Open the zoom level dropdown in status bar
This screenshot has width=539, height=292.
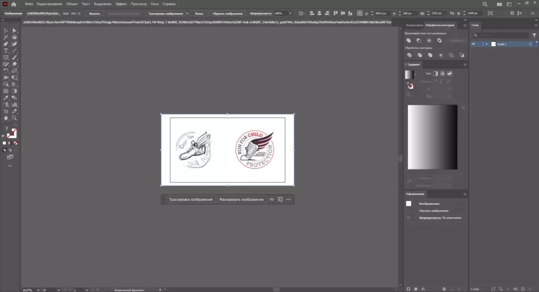38,290
